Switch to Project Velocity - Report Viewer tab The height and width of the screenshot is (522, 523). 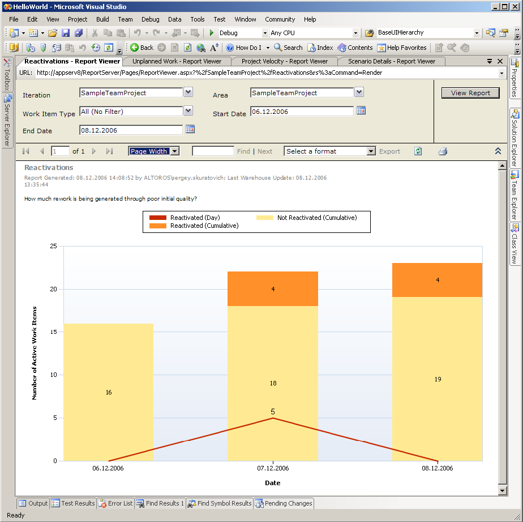point(285,61)
